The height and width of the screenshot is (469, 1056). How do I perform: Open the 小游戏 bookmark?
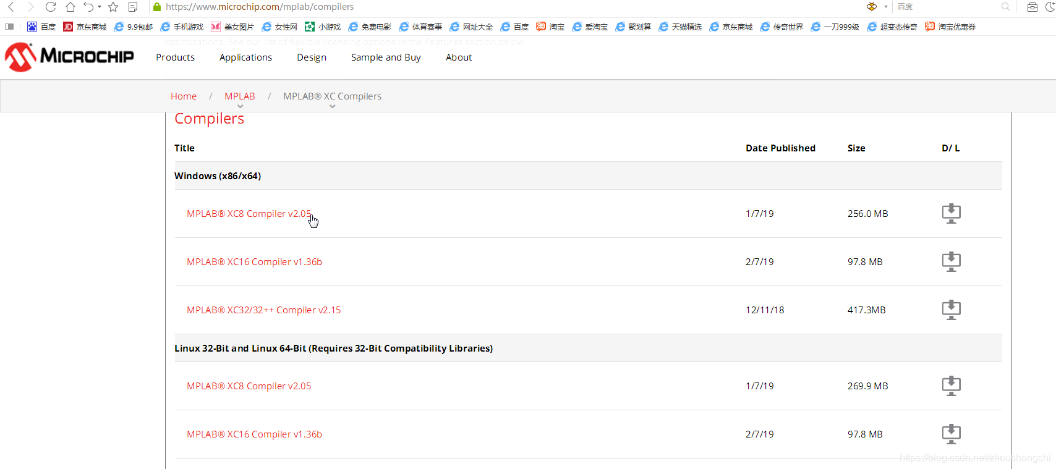323,27
